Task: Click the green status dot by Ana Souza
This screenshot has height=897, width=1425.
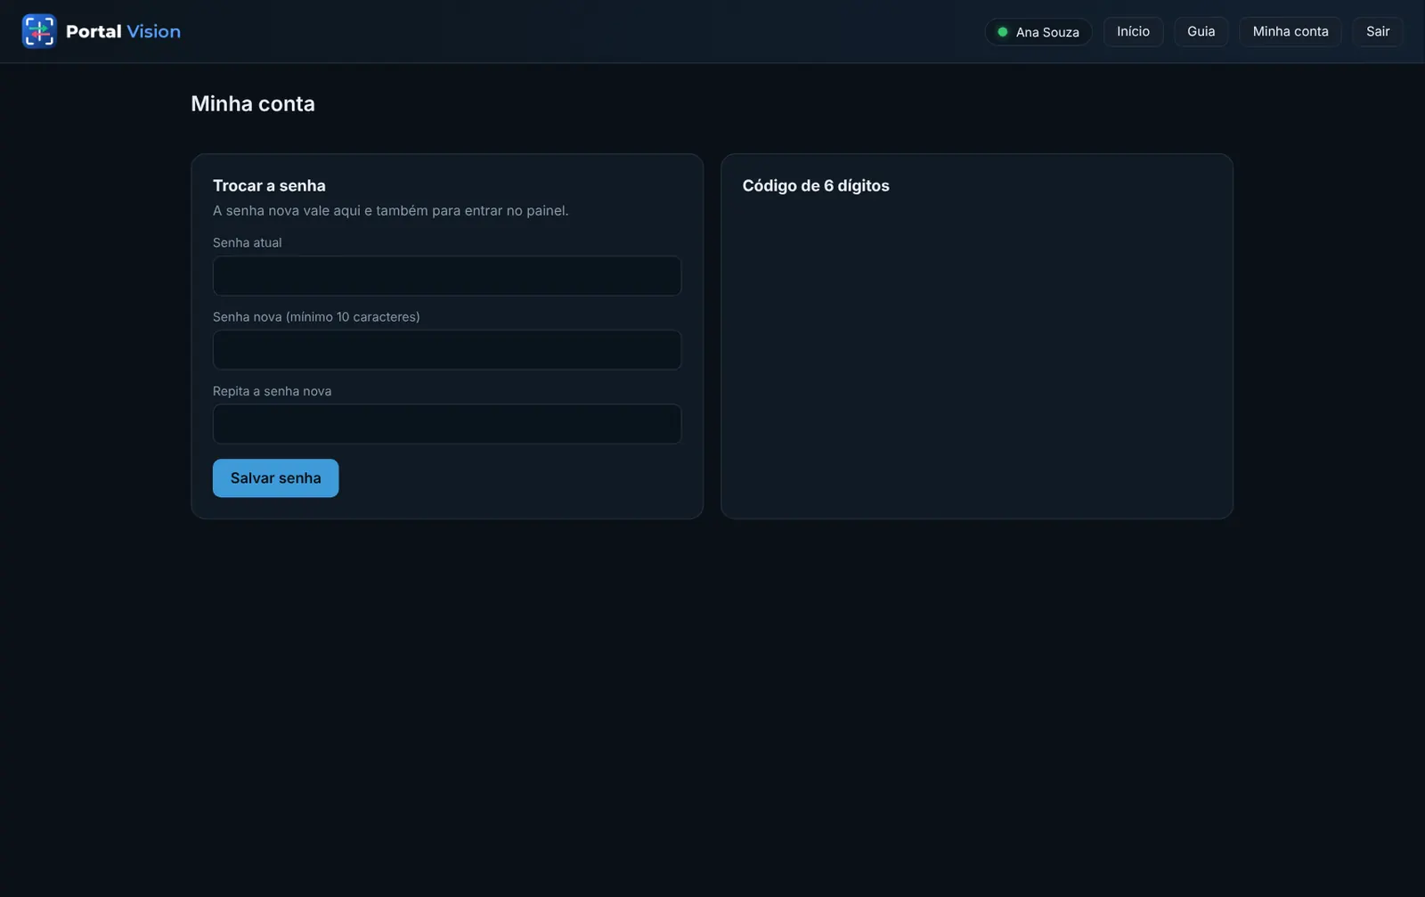Action: pyautogui.click(x=1002, y=32)
